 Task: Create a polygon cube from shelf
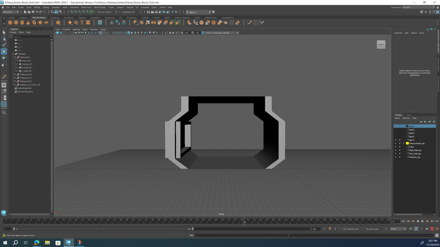pyautogui.click(x=16, y=23)
